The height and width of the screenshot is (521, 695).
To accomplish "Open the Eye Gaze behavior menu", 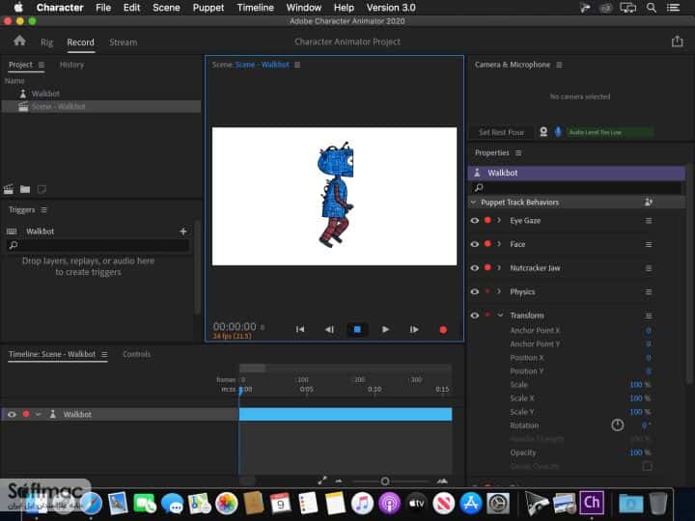I will pos(649,221).
